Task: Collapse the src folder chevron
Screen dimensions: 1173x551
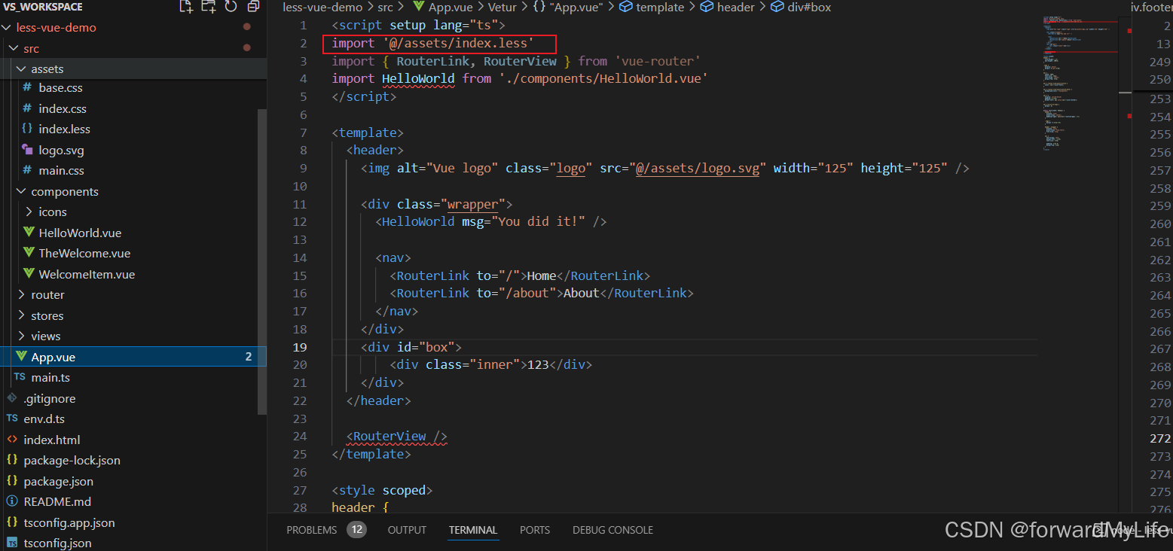Action: point(14,48)
